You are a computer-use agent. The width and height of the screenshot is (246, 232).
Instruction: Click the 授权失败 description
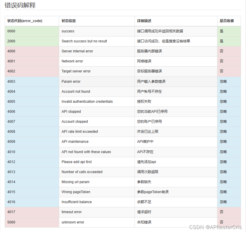coord(144,102)
